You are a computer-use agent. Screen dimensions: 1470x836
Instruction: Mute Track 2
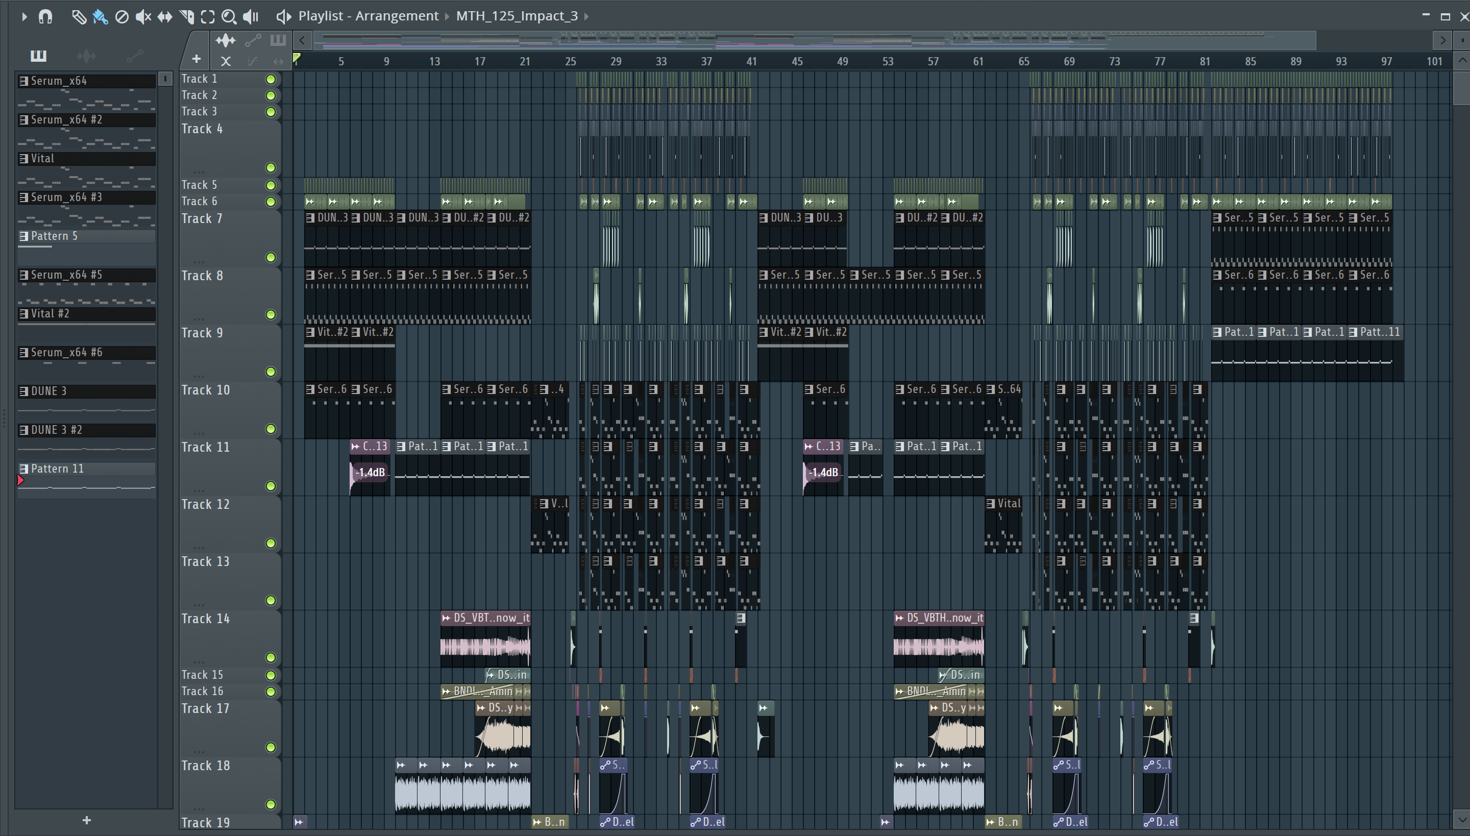pyautogui.click(x=271, y=95)
